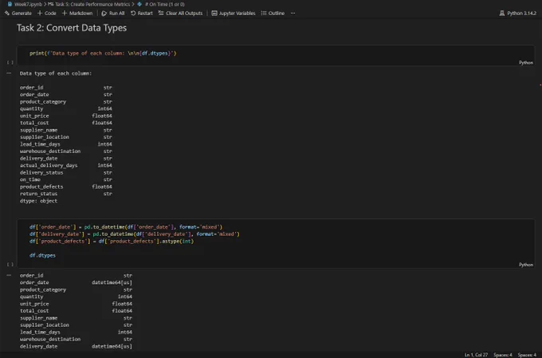Collapse the second cell's dtypes output

coord(9,275)
